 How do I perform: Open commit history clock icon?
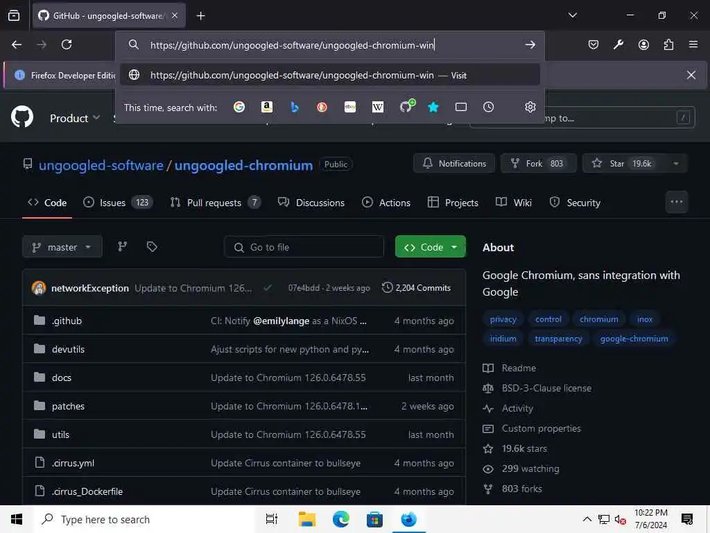387,287
